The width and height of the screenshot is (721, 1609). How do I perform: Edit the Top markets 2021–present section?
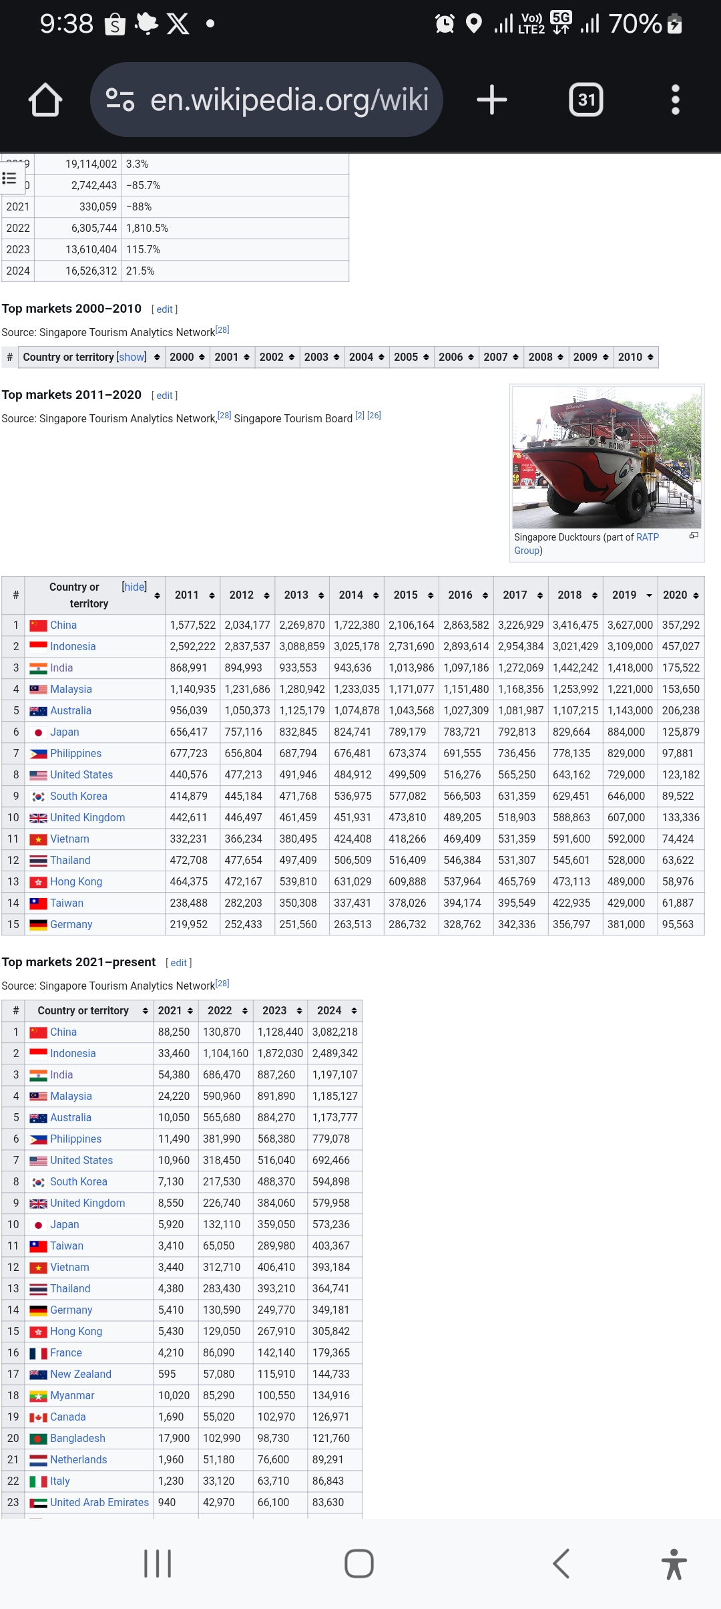[179, 963]
